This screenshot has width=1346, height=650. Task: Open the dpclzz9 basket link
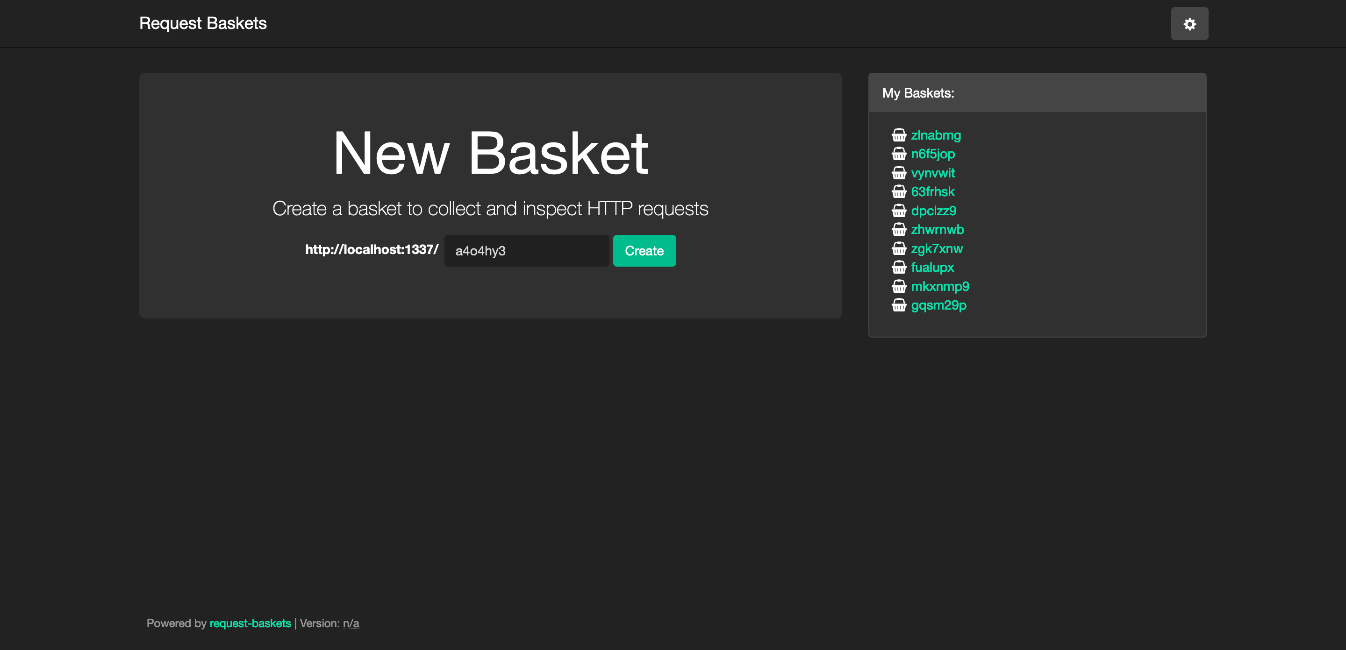(933, 211)
